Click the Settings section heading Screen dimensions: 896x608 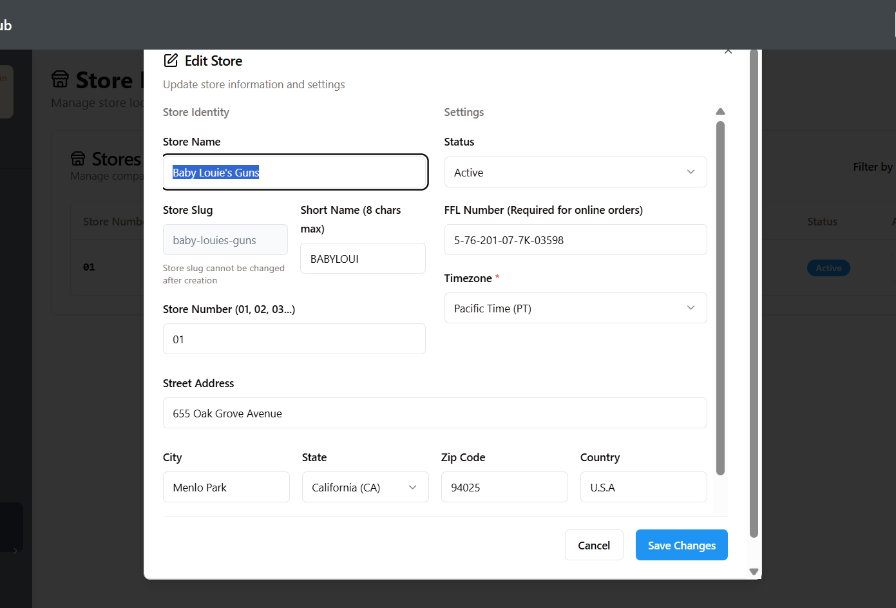point(464,112)
